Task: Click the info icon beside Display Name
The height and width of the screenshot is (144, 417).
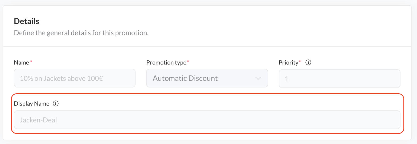Action: pyautogui.click(x=56, y=104)
